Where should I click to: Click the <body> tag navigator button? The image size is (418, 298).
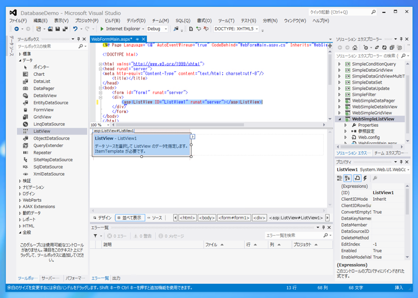click(x=207, y=218)
